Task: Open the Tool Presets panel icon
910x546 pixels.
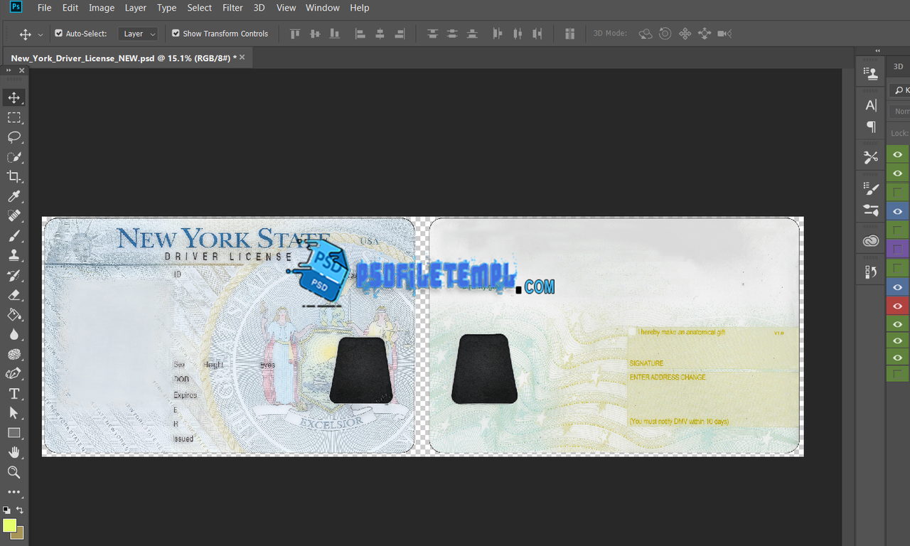Action: tap(871, 158)
